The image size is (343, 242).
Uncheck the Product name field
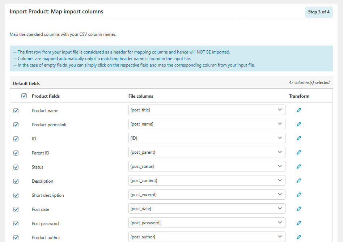click(x=16, y=110)
